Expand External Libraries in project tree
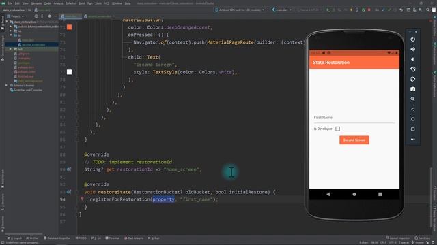This screenshot has width=437, height=245. 6,86
